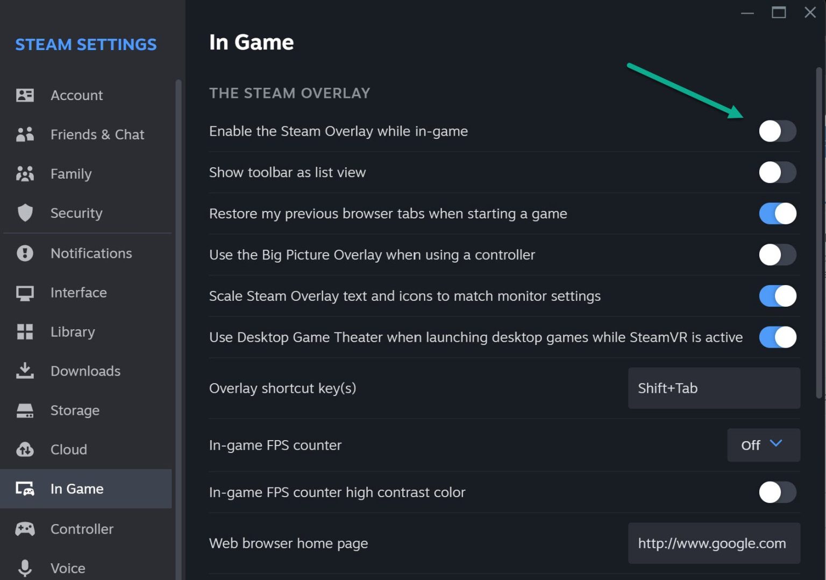The image size is (826, 580).
Task: Enable the Steam Overlay while in-game
Action: tap(777, 131)
